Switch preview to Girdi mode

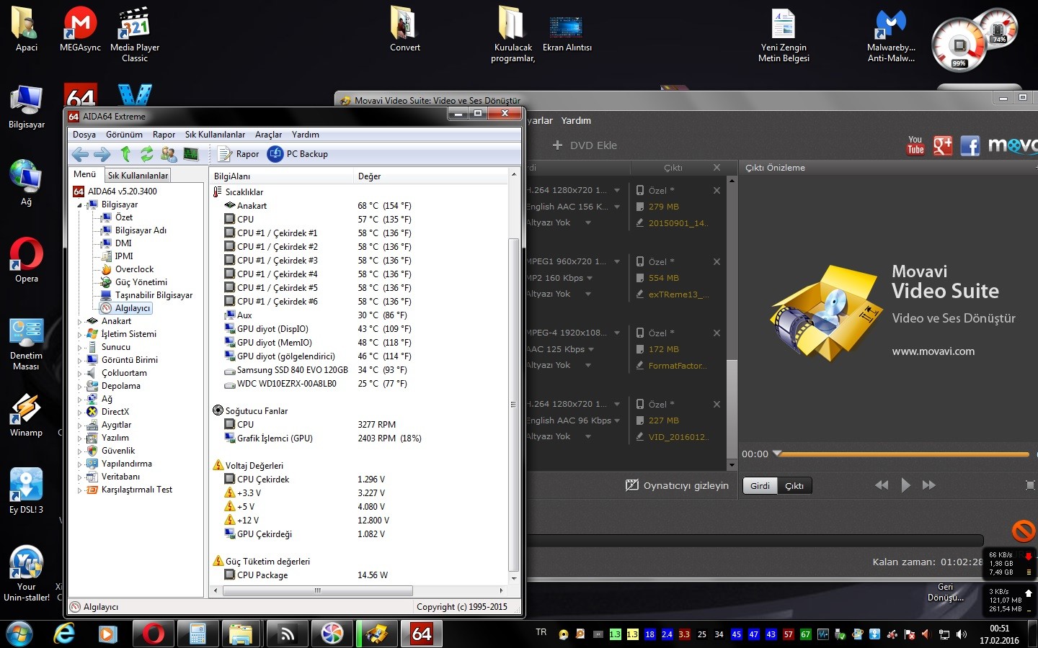click(x=760, y=486)
